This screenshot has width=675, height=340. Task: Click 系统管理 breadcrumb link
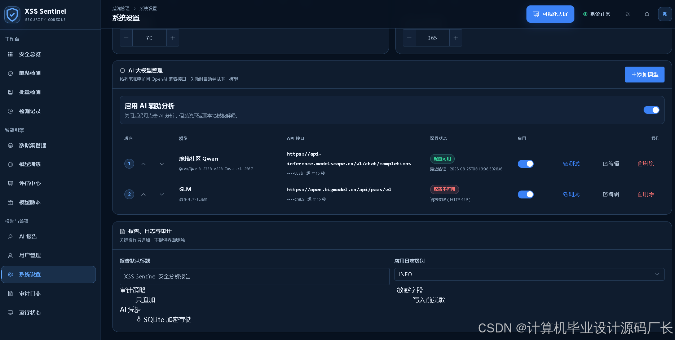[x=121, y=9]
